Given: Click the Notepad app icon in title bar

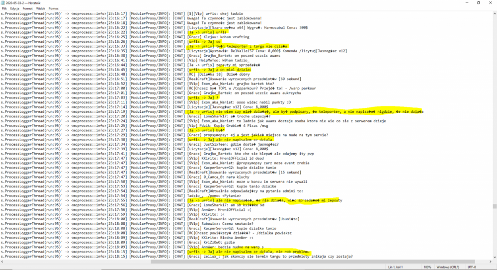Looking at the screenshot, I should click(2, 2).
